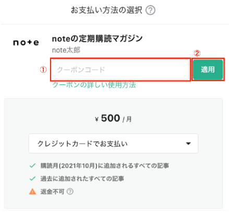Click the orange warning triangle icon

[32, 192]
